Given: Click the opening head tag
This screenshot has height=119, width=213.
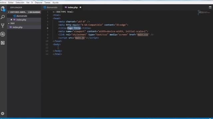Looking at the screenshot, I should point(57,19).
